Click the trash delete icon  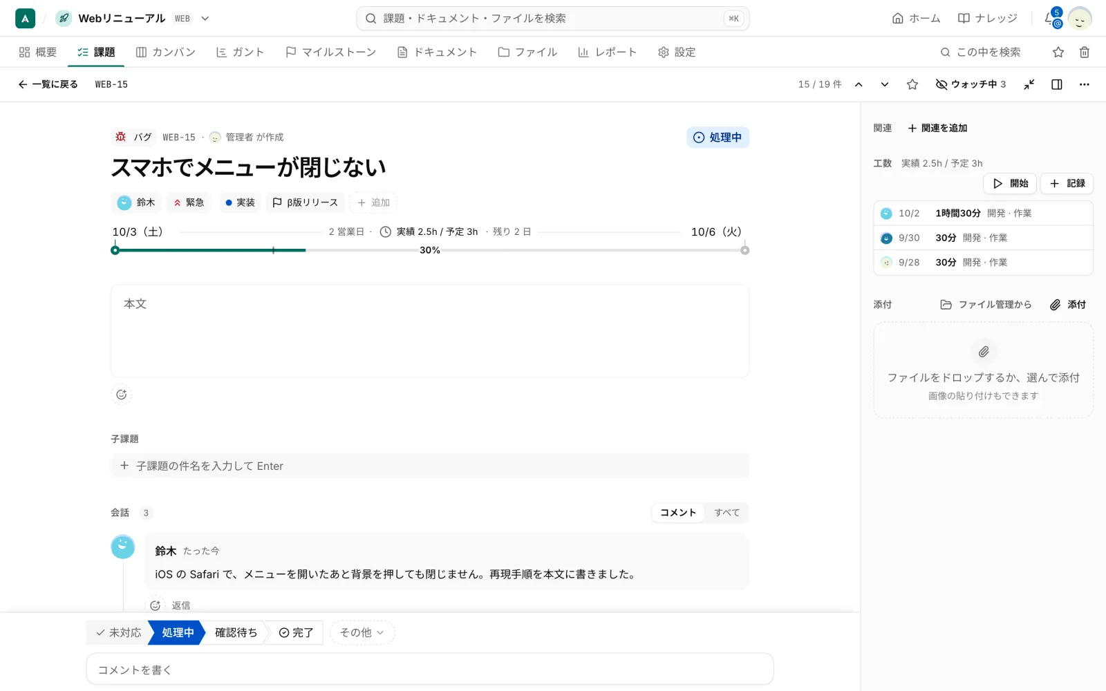point(1085,52)
